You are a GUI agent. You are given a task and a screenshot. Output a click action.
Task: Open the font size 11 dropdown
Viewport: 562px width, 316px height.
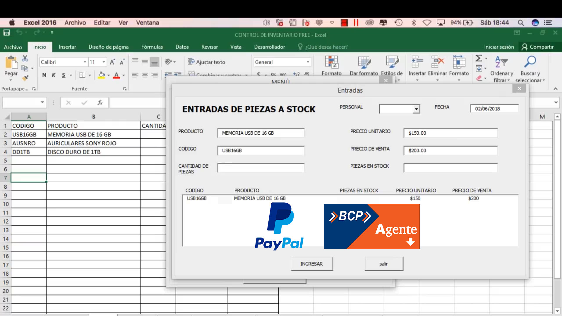click(104, 62)
